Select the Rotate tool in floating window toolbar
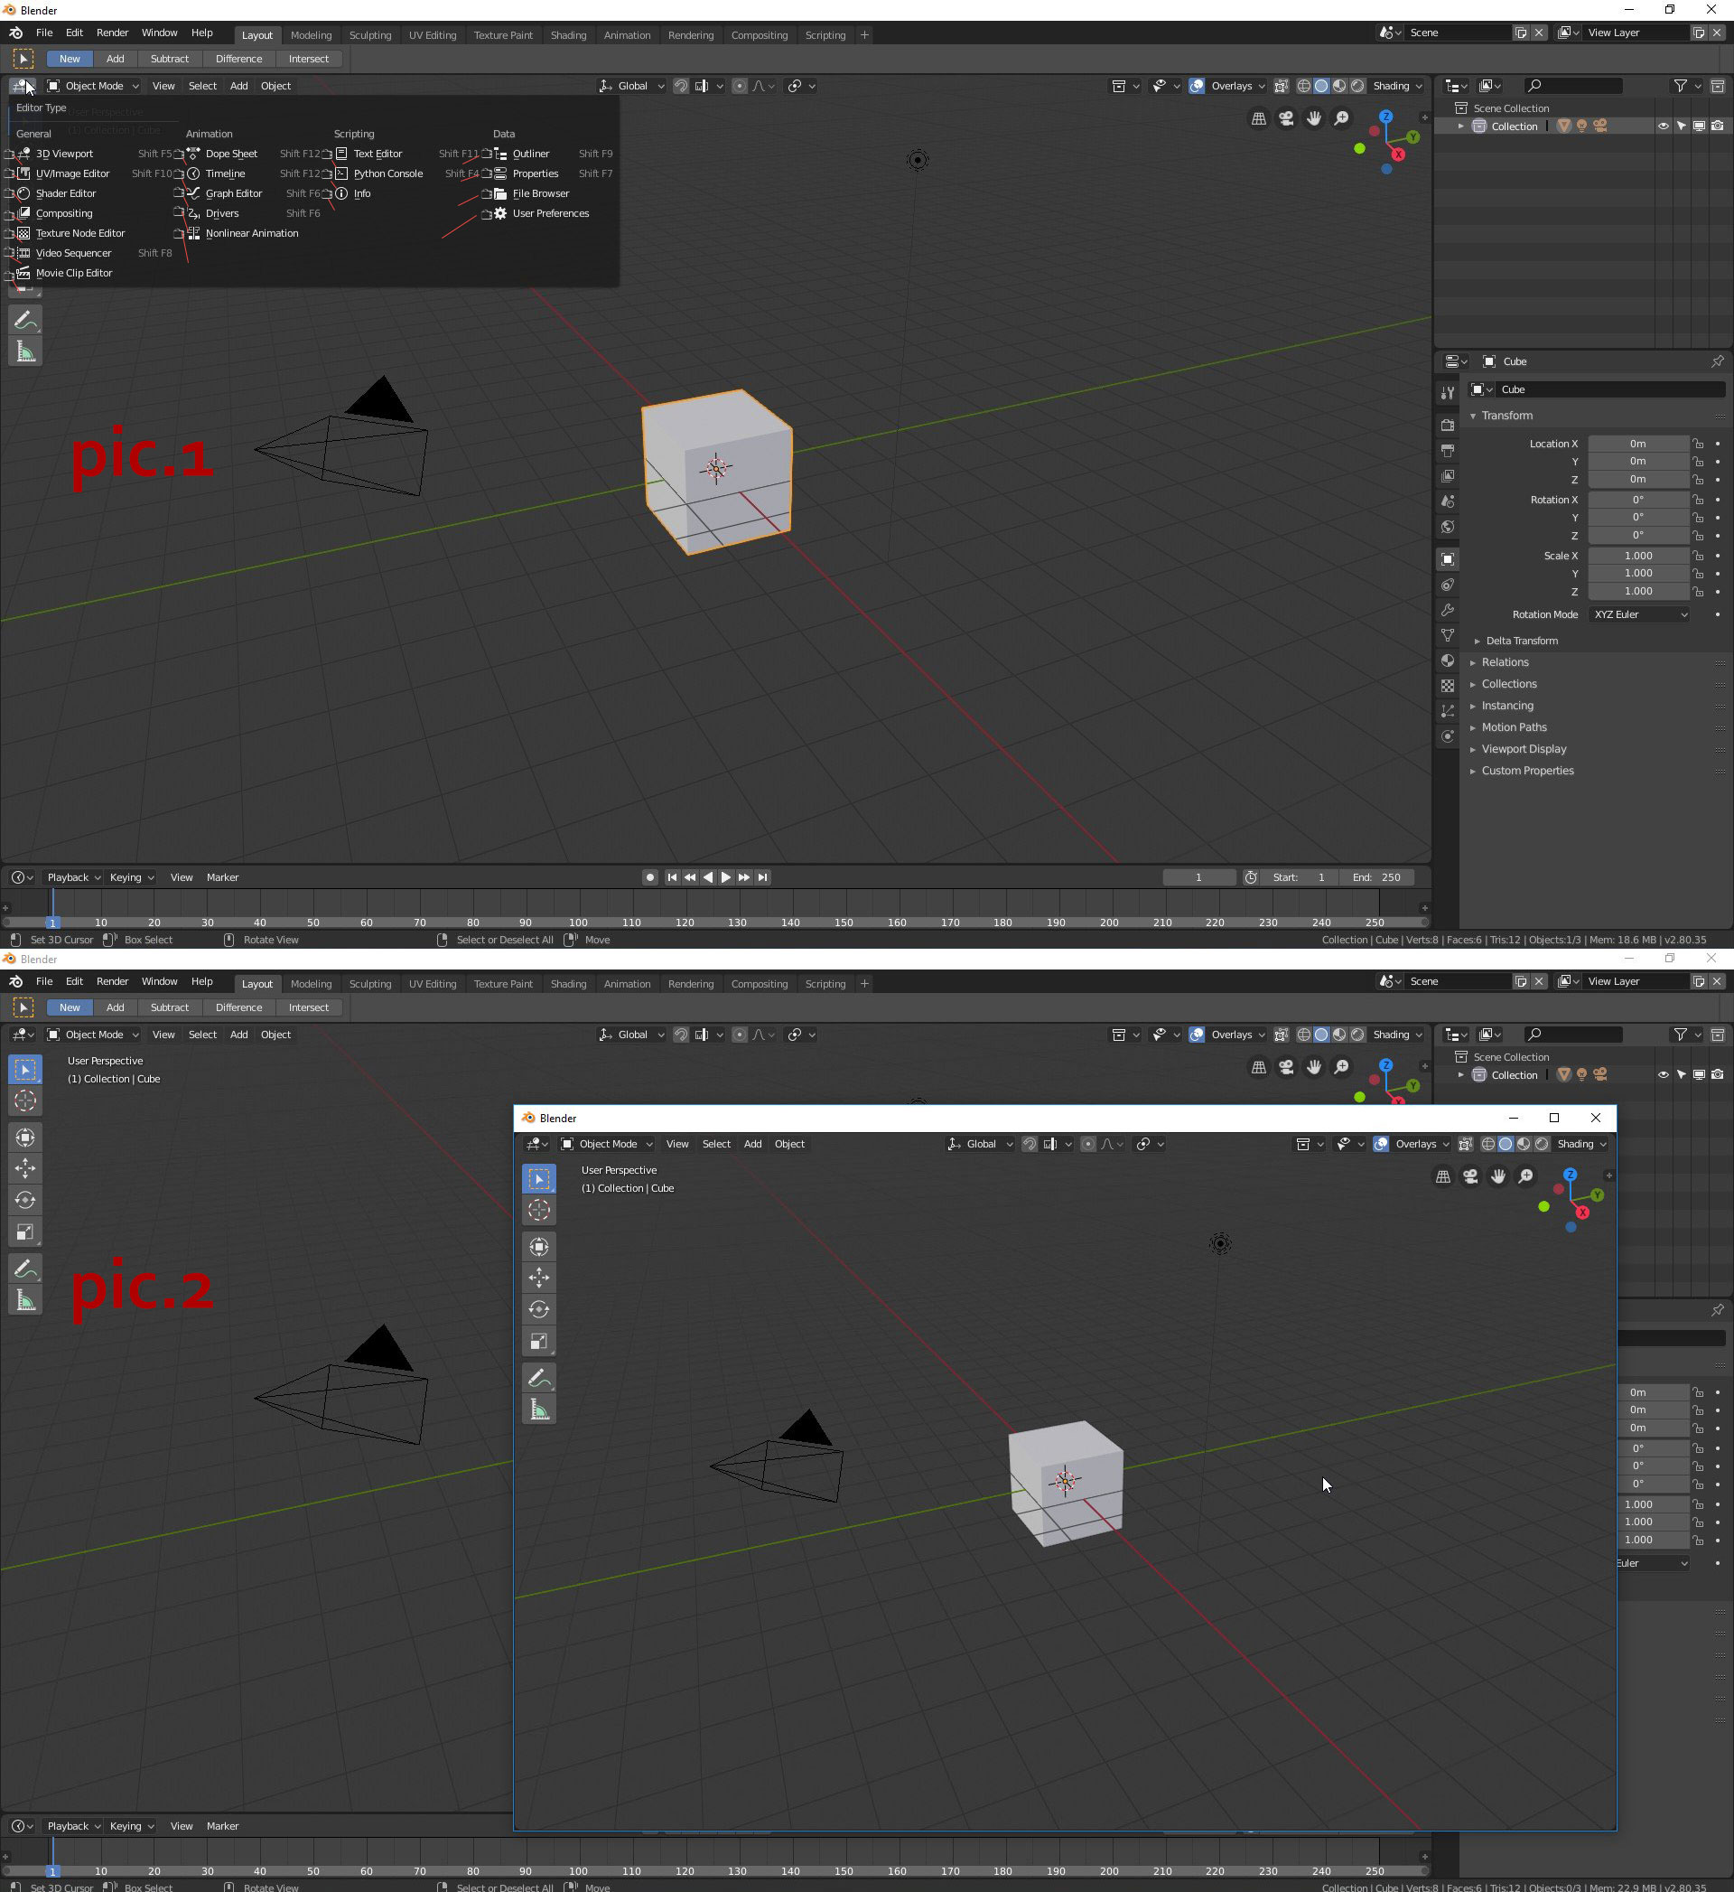1734x1892 pixels. point(538,1309)
